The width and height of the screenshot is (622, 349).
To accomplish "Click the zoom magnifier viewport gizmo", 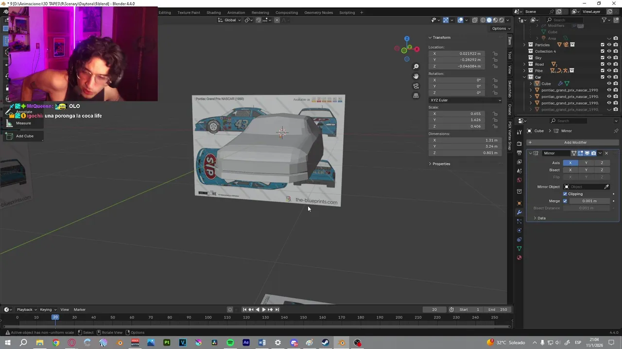I will tap(416, 66).
